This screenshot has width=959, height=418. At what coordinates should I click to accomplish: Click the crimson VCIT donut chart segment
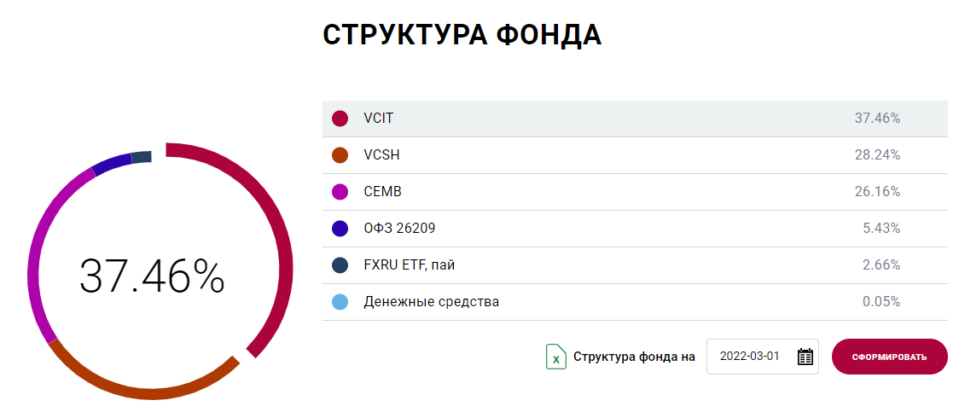(x=282, y=247)
